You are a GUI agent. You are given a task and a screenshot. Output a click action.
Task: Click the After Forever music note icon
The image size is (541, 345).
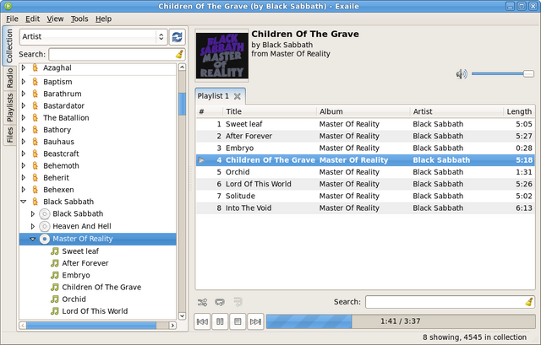(54, 263)
